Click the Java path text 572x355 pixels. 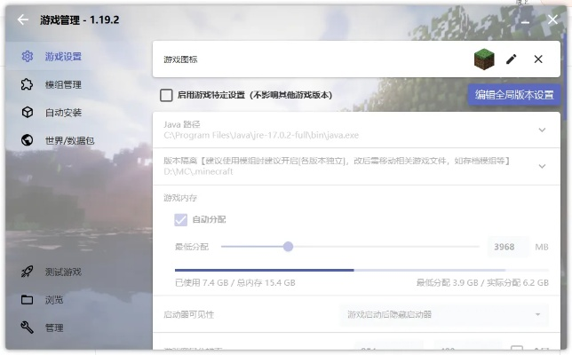[x=261, y=135]
